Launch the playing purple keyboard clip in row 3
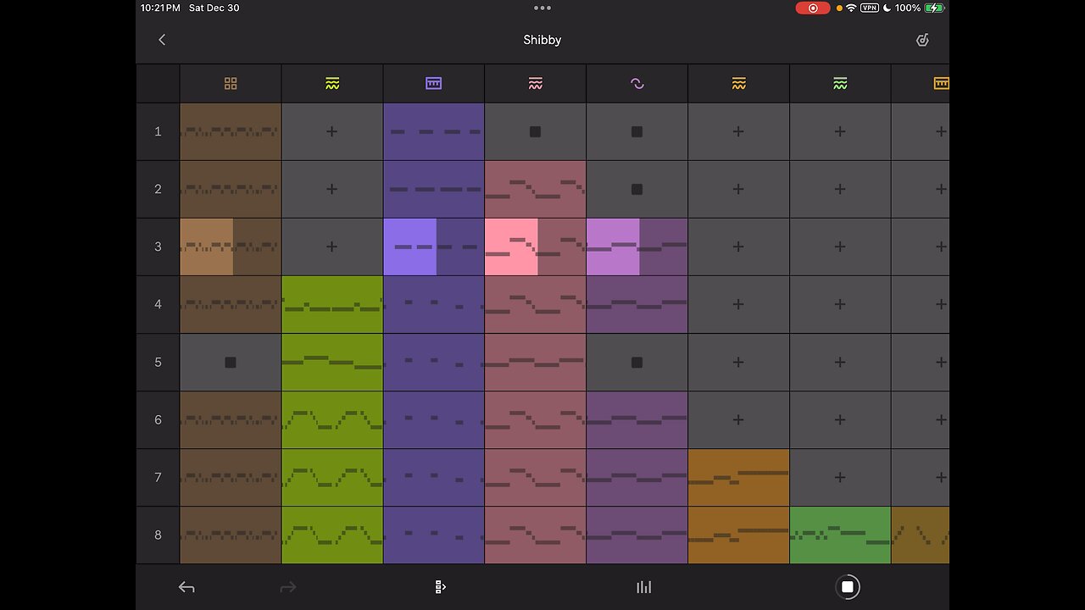 (x=434, y=247)
